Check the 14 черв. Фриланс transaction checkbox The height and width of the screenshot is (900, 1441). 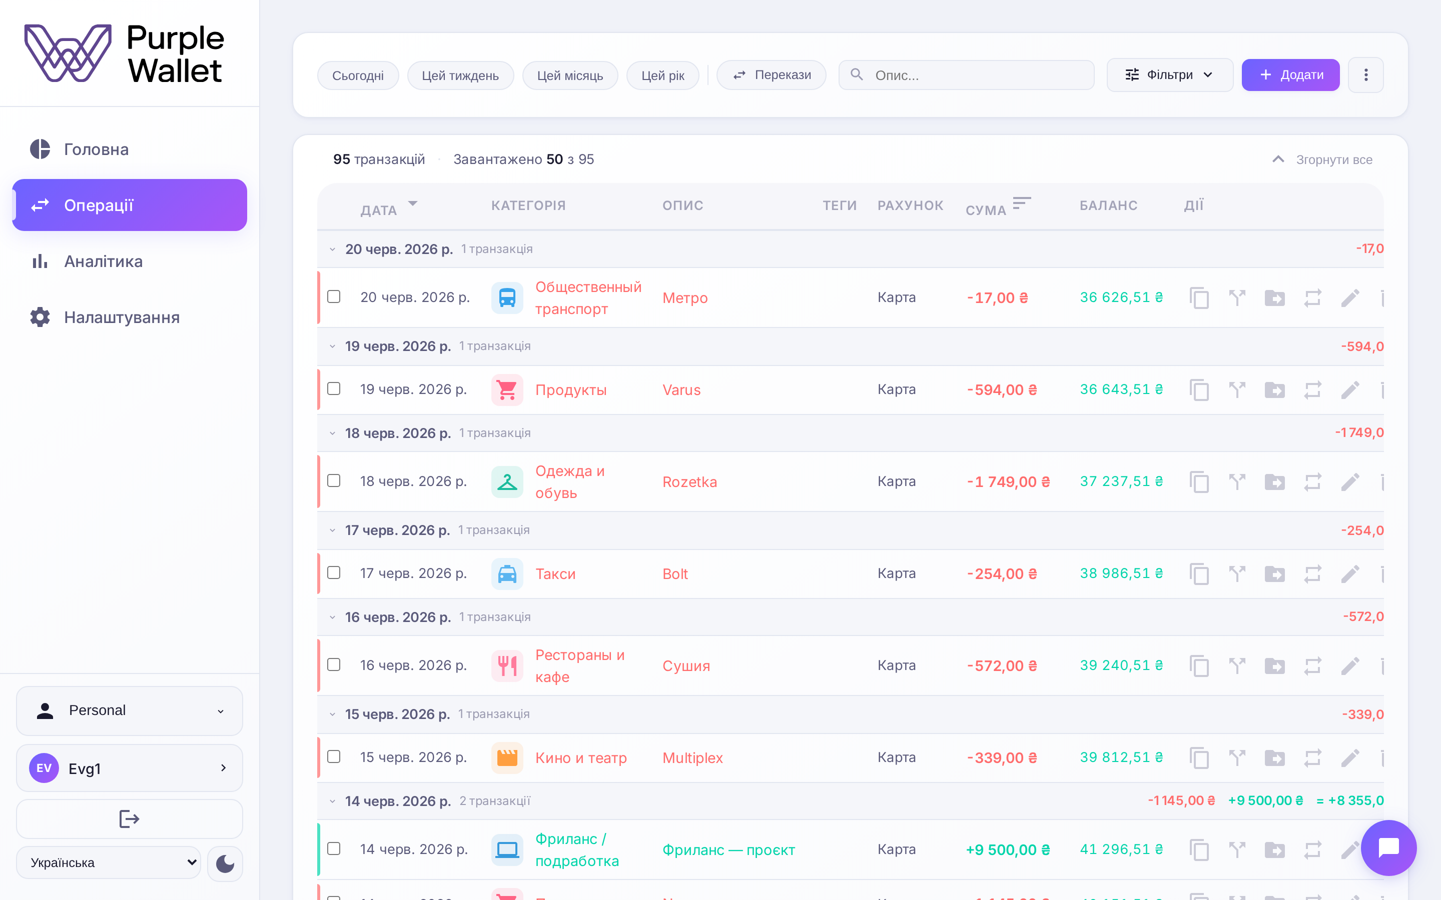333,848
